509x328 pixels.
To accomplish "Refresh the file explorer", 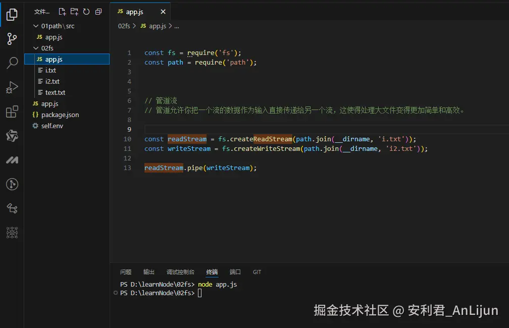I will click(x=86, y=12).
